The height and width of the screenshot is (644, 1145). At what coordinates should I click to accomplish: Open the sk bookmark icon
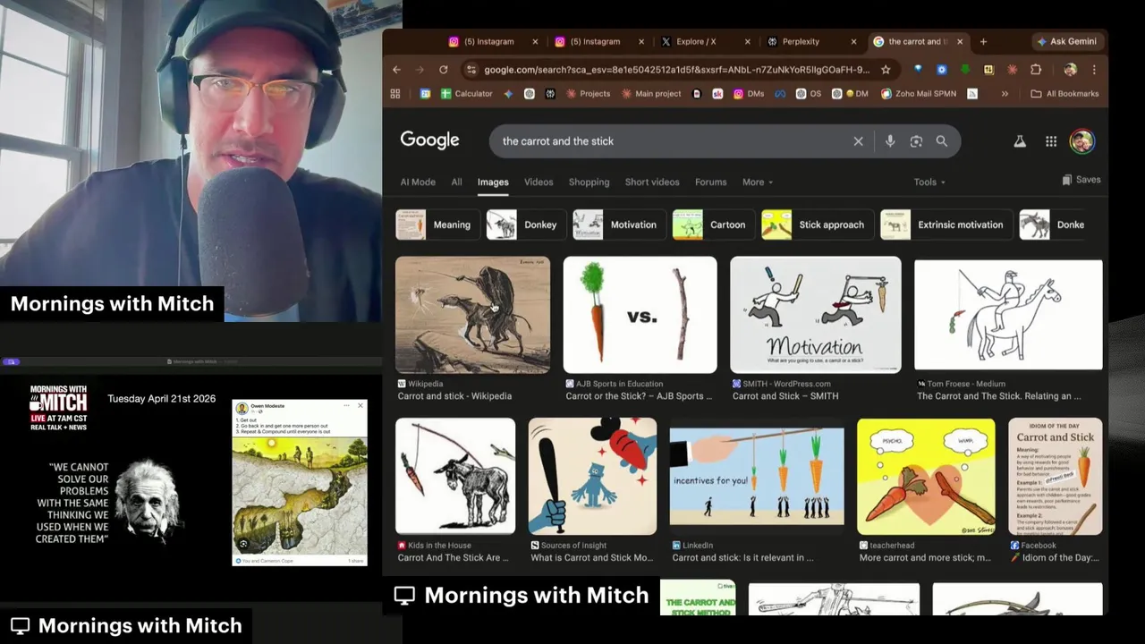[717, 93]
